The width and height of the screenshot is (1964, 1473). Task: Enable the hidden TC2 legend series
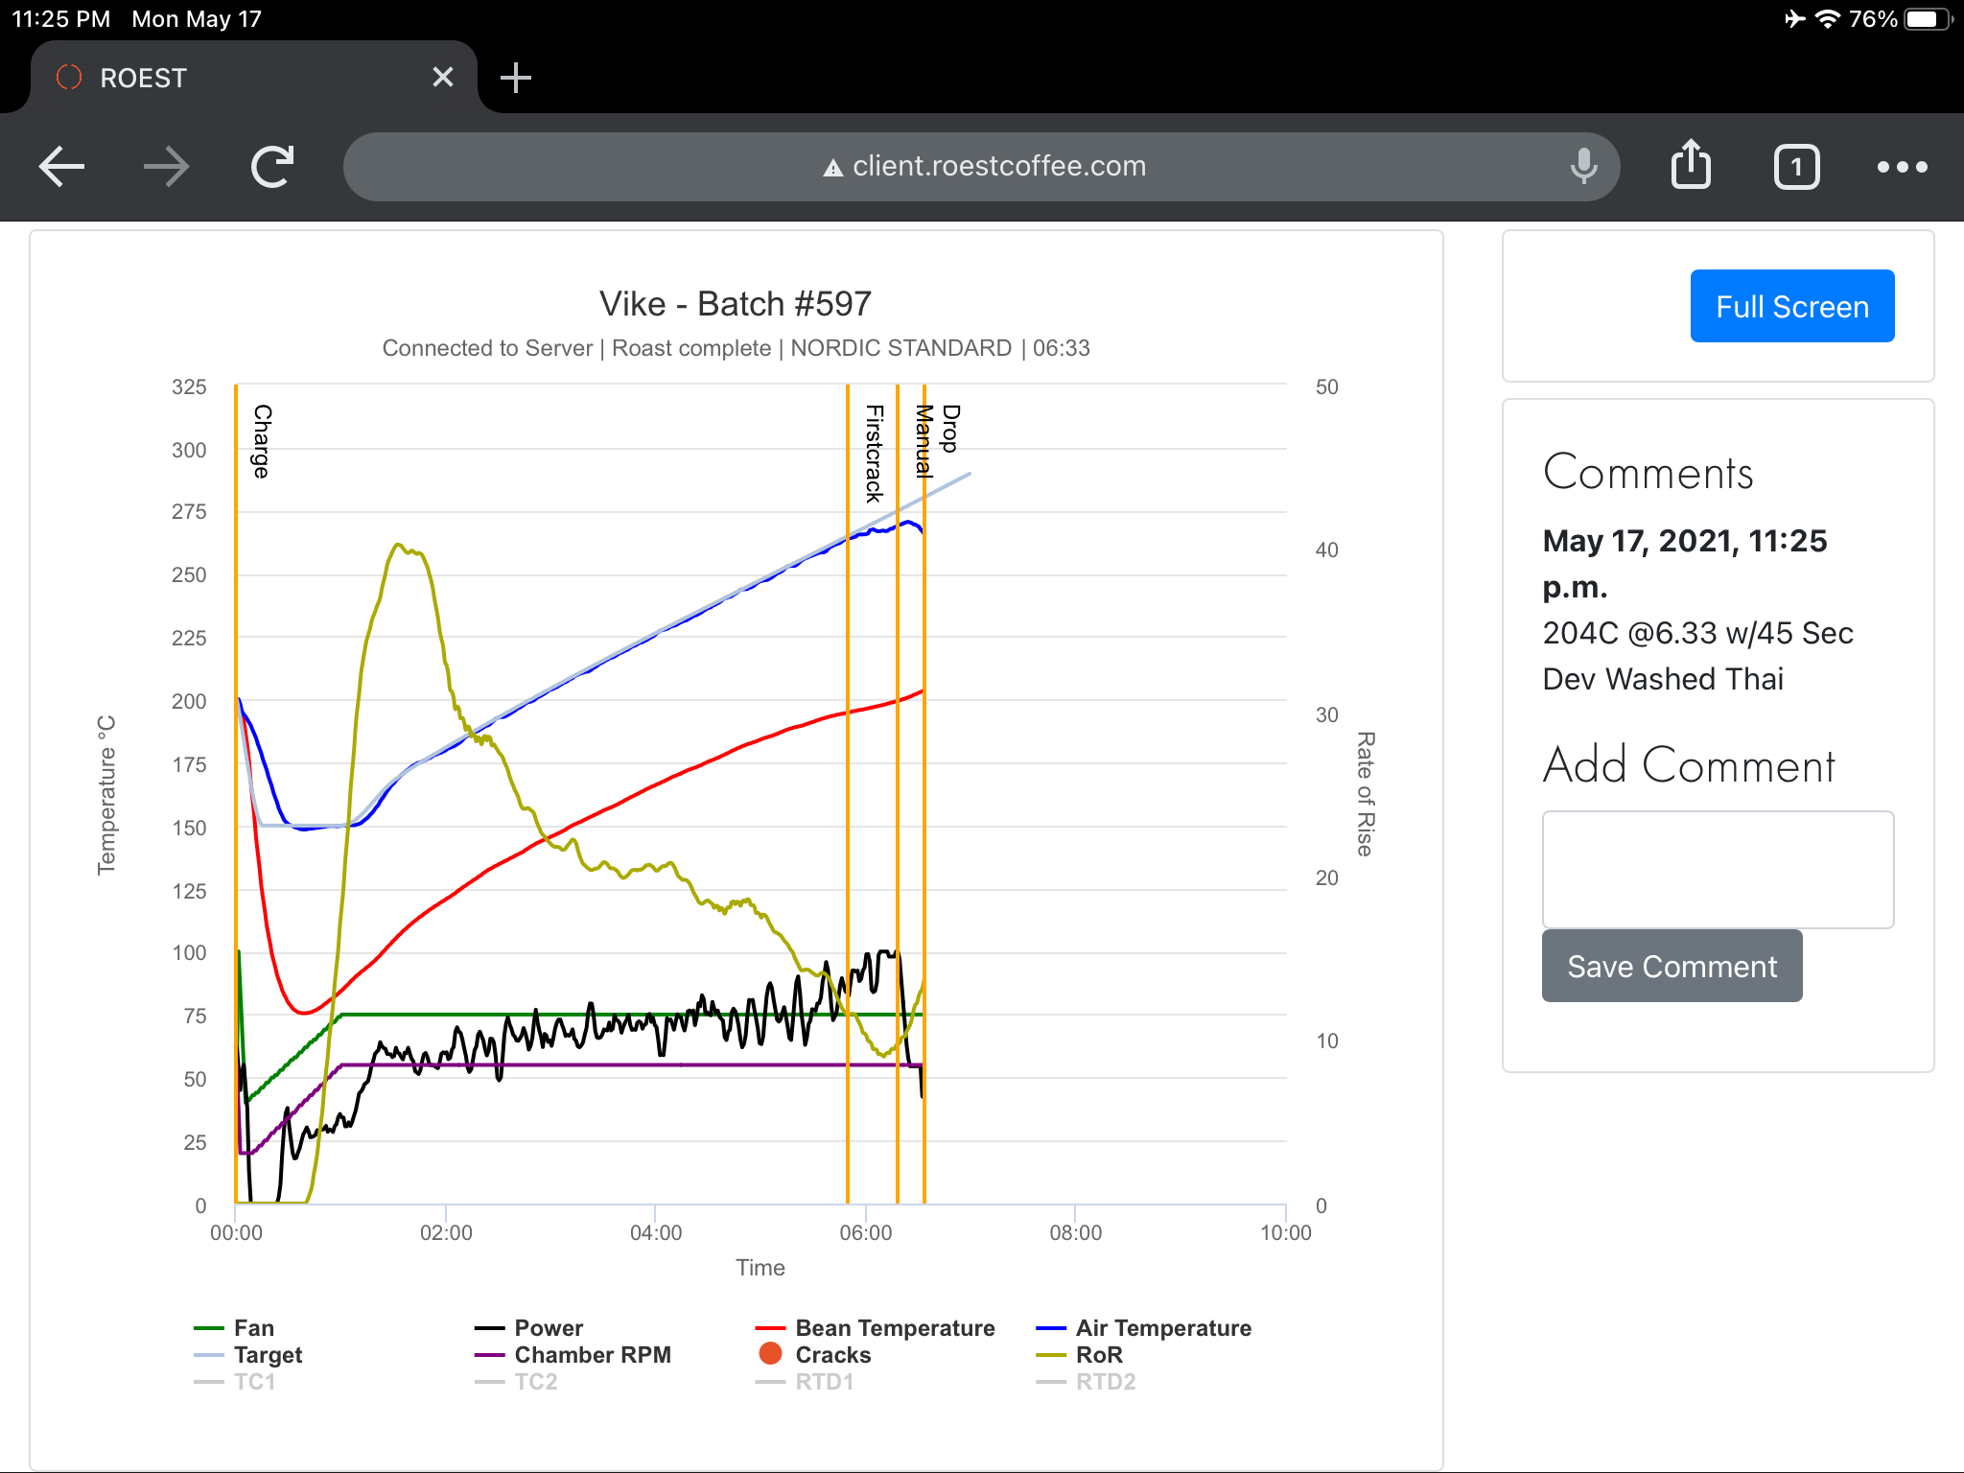pyautogui.click(x=516, y=1381)
